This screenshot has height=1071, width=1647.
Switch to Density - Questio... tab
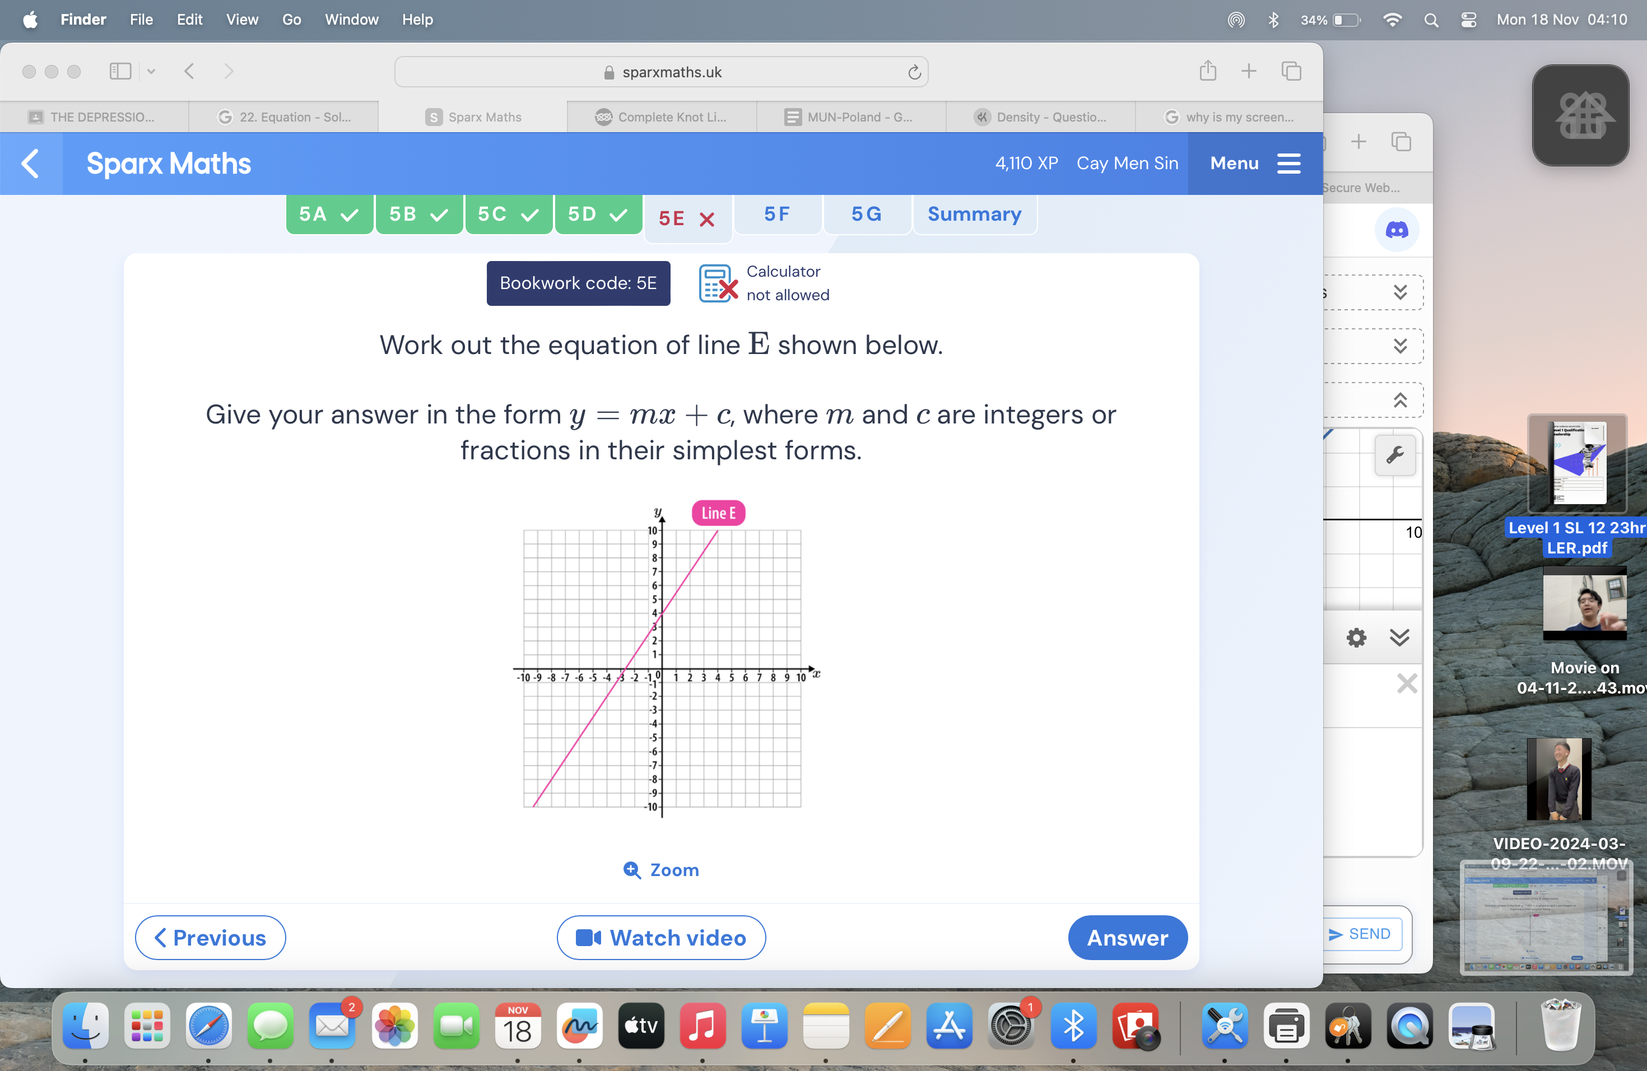[1040, 117]
